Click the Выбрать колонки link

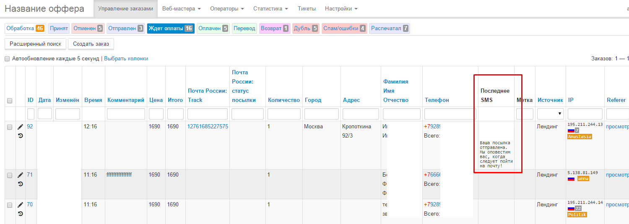click(x=126, y=59)
